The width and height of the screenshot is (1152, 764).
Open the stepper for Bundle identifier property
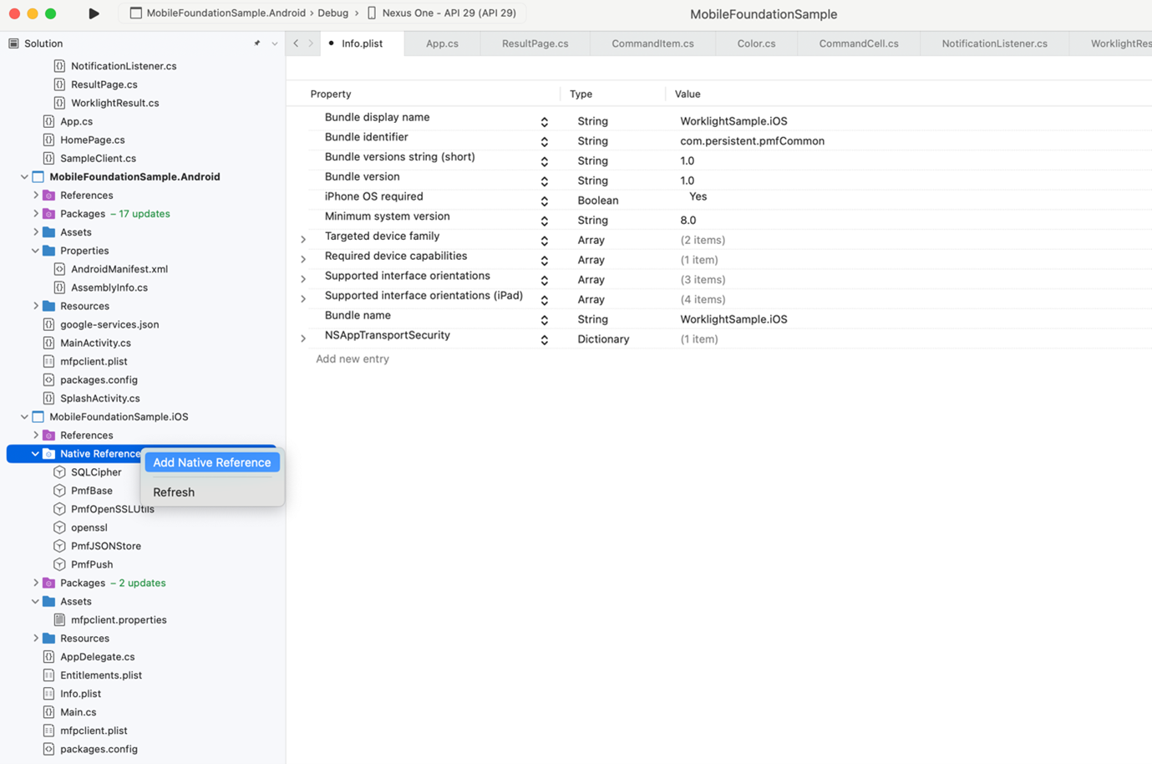544,141
